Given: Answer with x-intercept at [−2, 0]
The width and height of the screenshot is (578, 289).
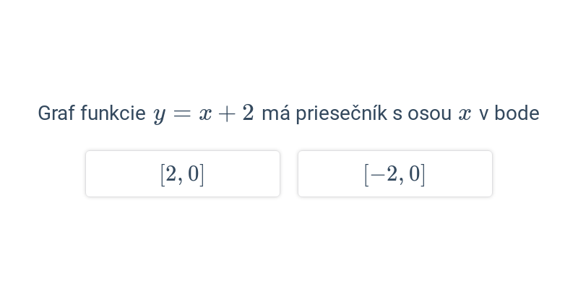Looking at the screenshot, I should (x=394, y=173).
